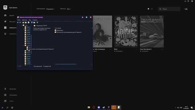
Task: Select the Диспе... tree folder
Action: click(27, 40)
